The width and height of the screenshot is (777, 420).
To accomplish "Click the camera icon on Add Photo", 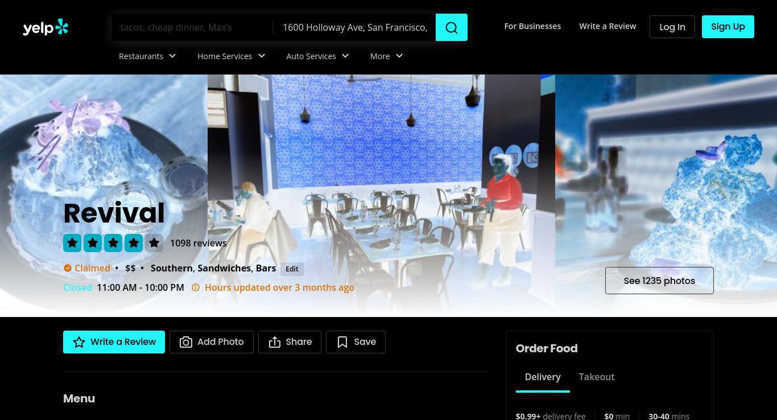I will pos(186,342).
